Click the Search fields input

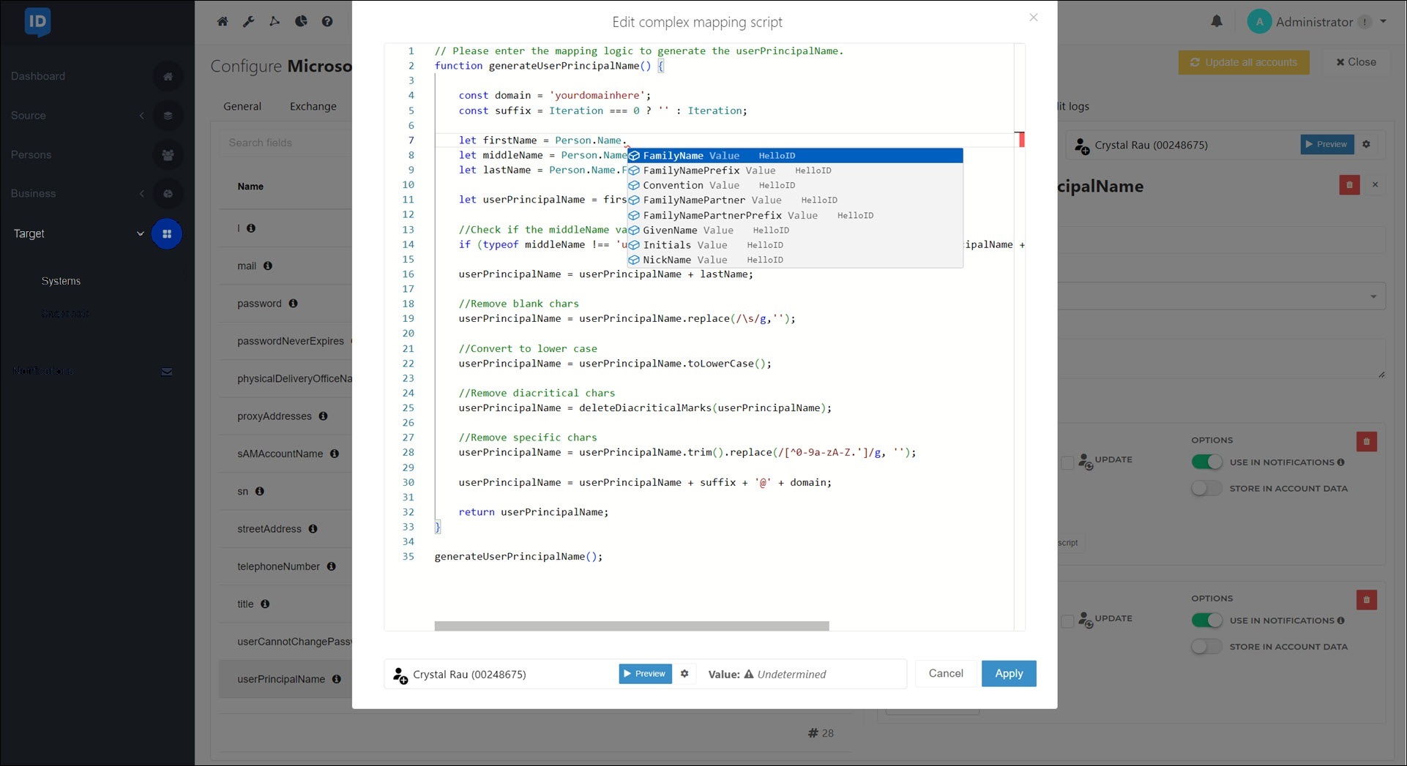coord(285,143)
